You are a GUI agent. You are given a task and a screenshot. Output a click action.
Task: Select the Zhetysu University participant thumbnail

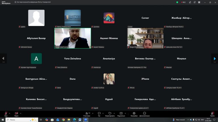(x=72, y=18)
